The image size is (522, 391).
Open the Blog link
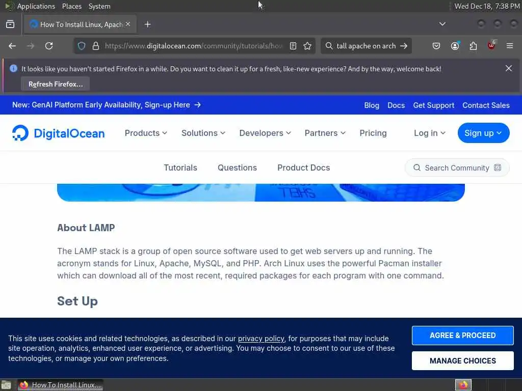point(372,105)
